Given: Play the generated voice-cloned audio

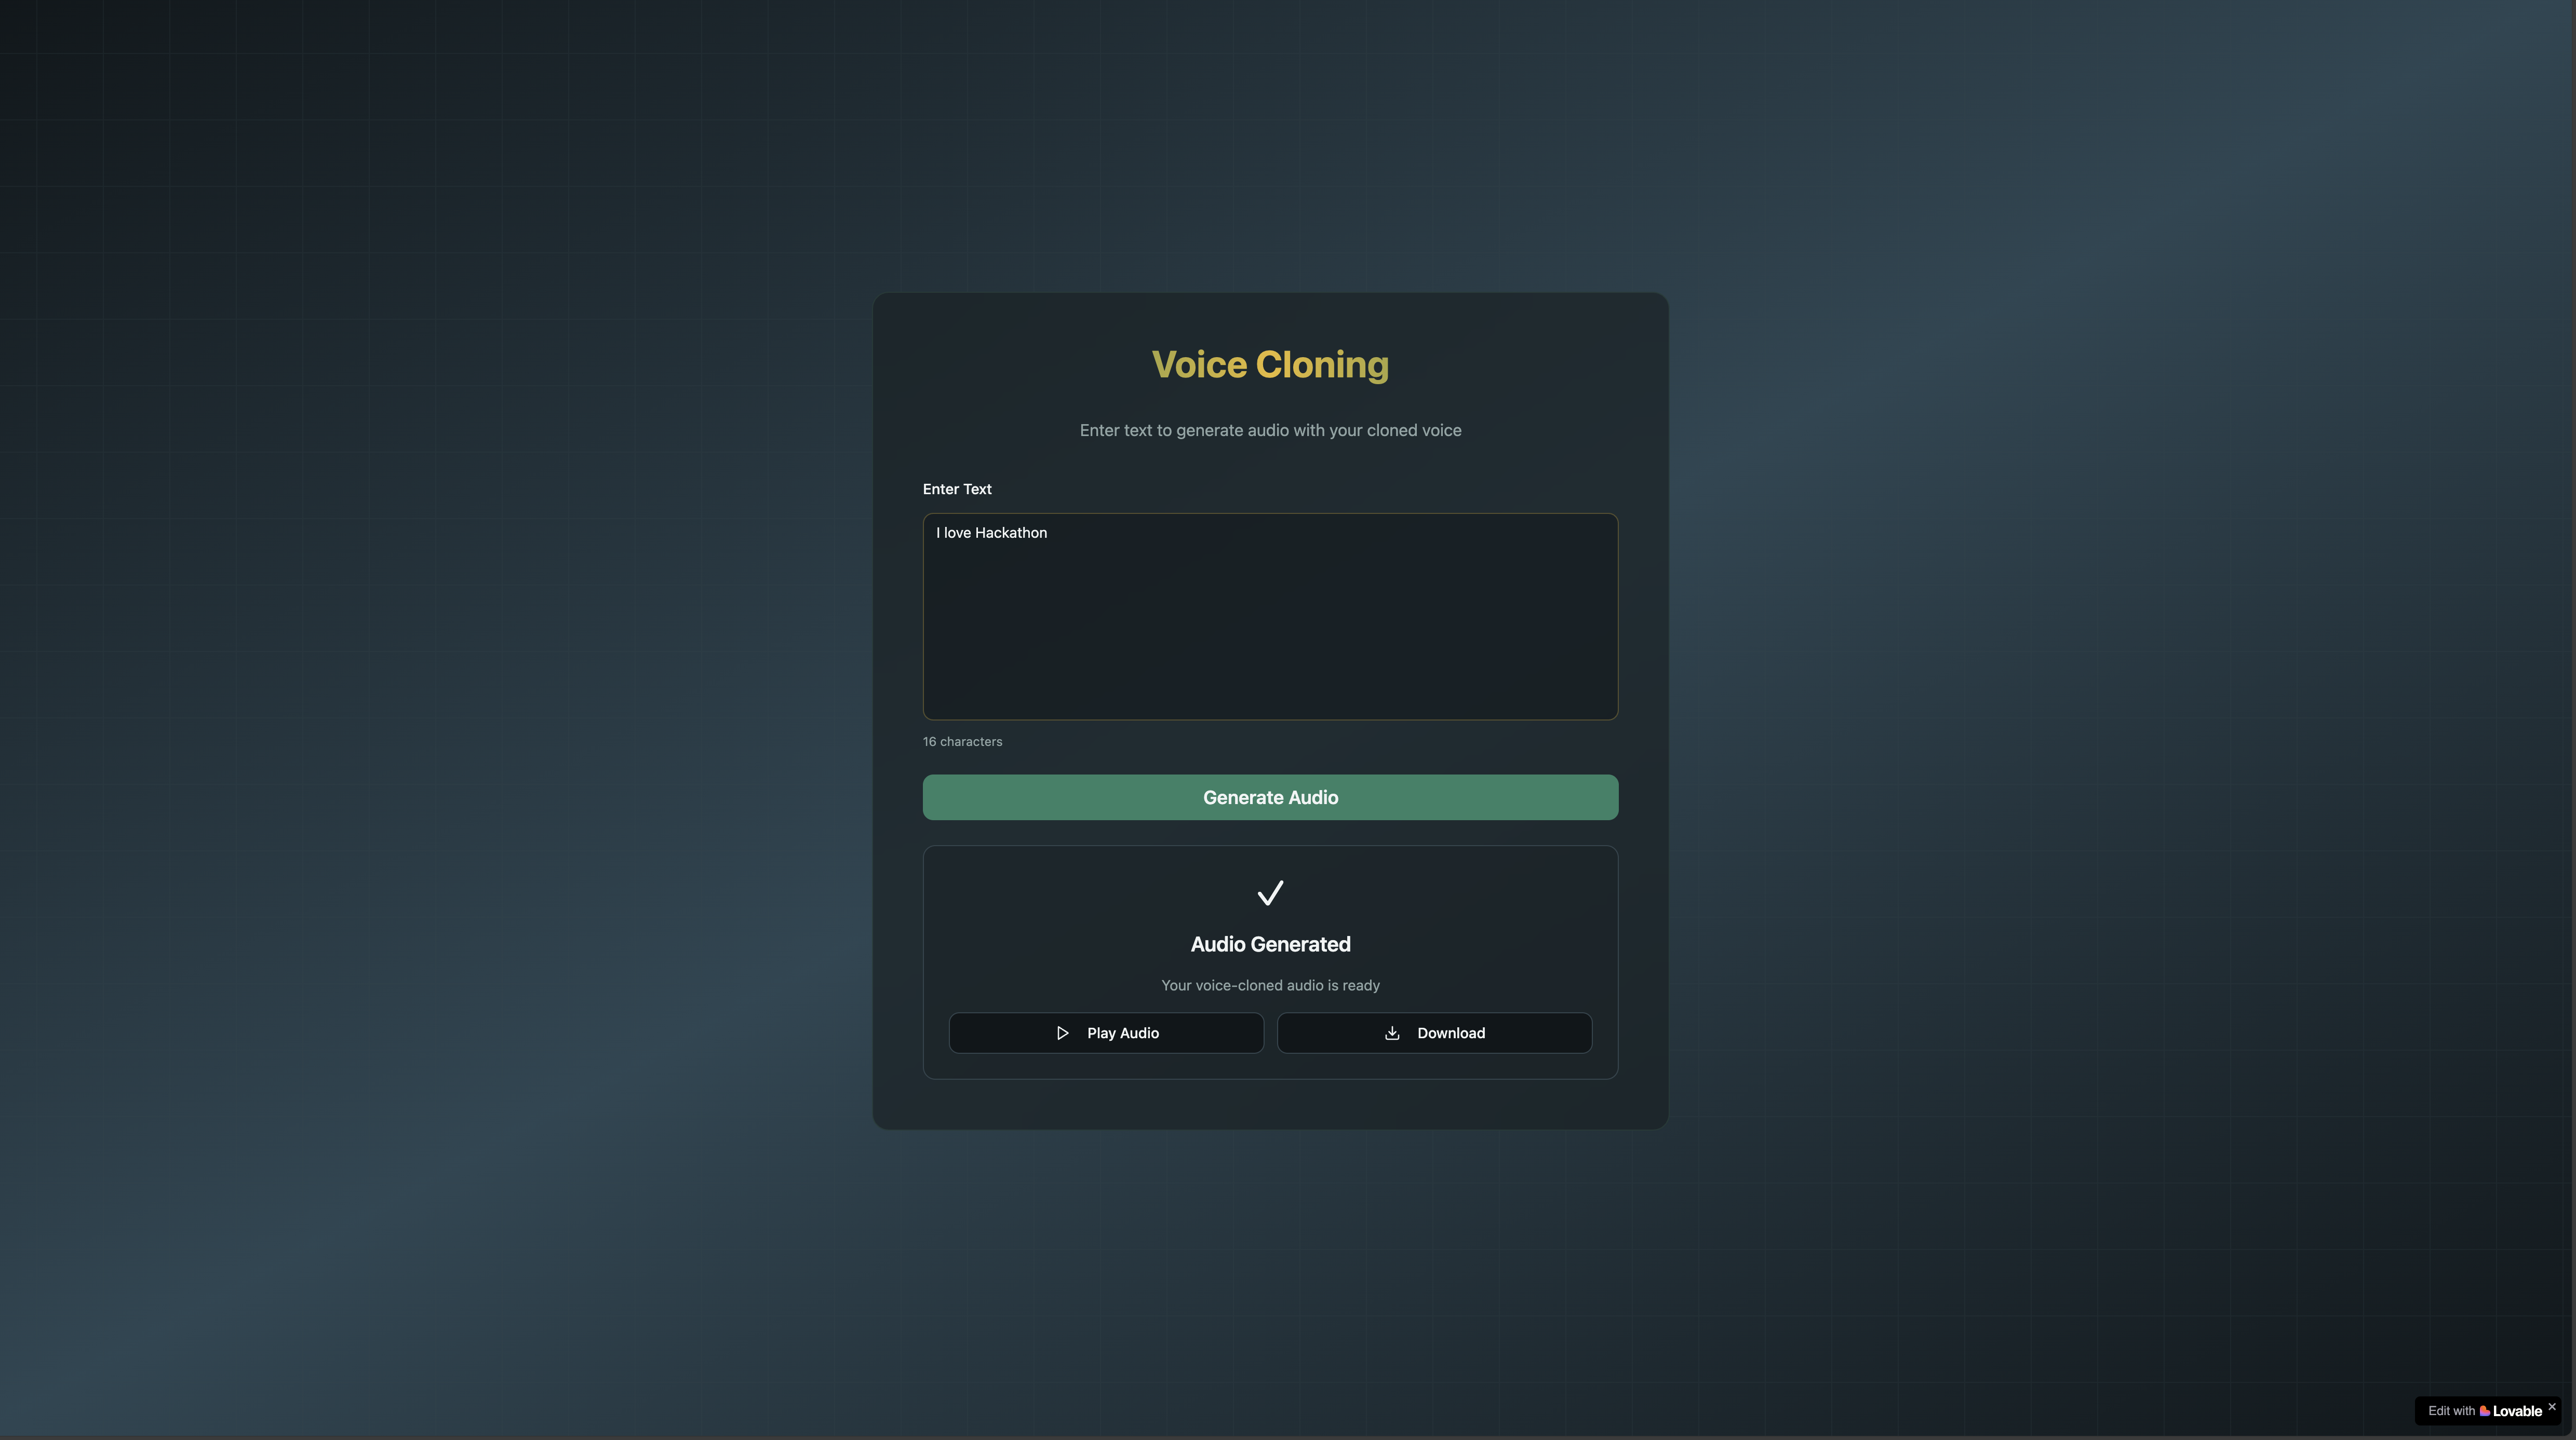Looking at the screenshot, I should click(x=1106, y=1034).
